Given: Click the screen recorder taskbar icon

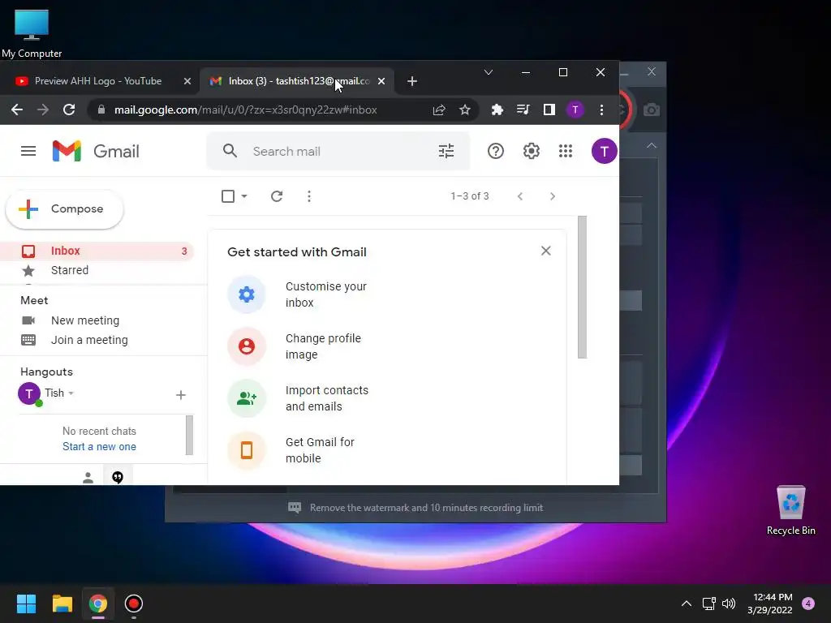Looking at the screenshot, I should click(x=134, y=604).
